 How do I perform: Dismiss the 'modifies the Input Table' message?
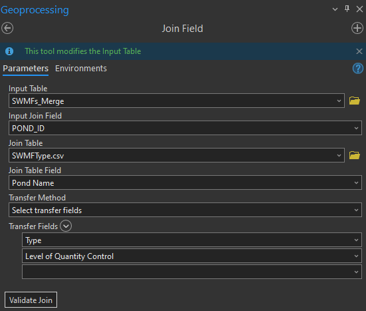point(359,51)
